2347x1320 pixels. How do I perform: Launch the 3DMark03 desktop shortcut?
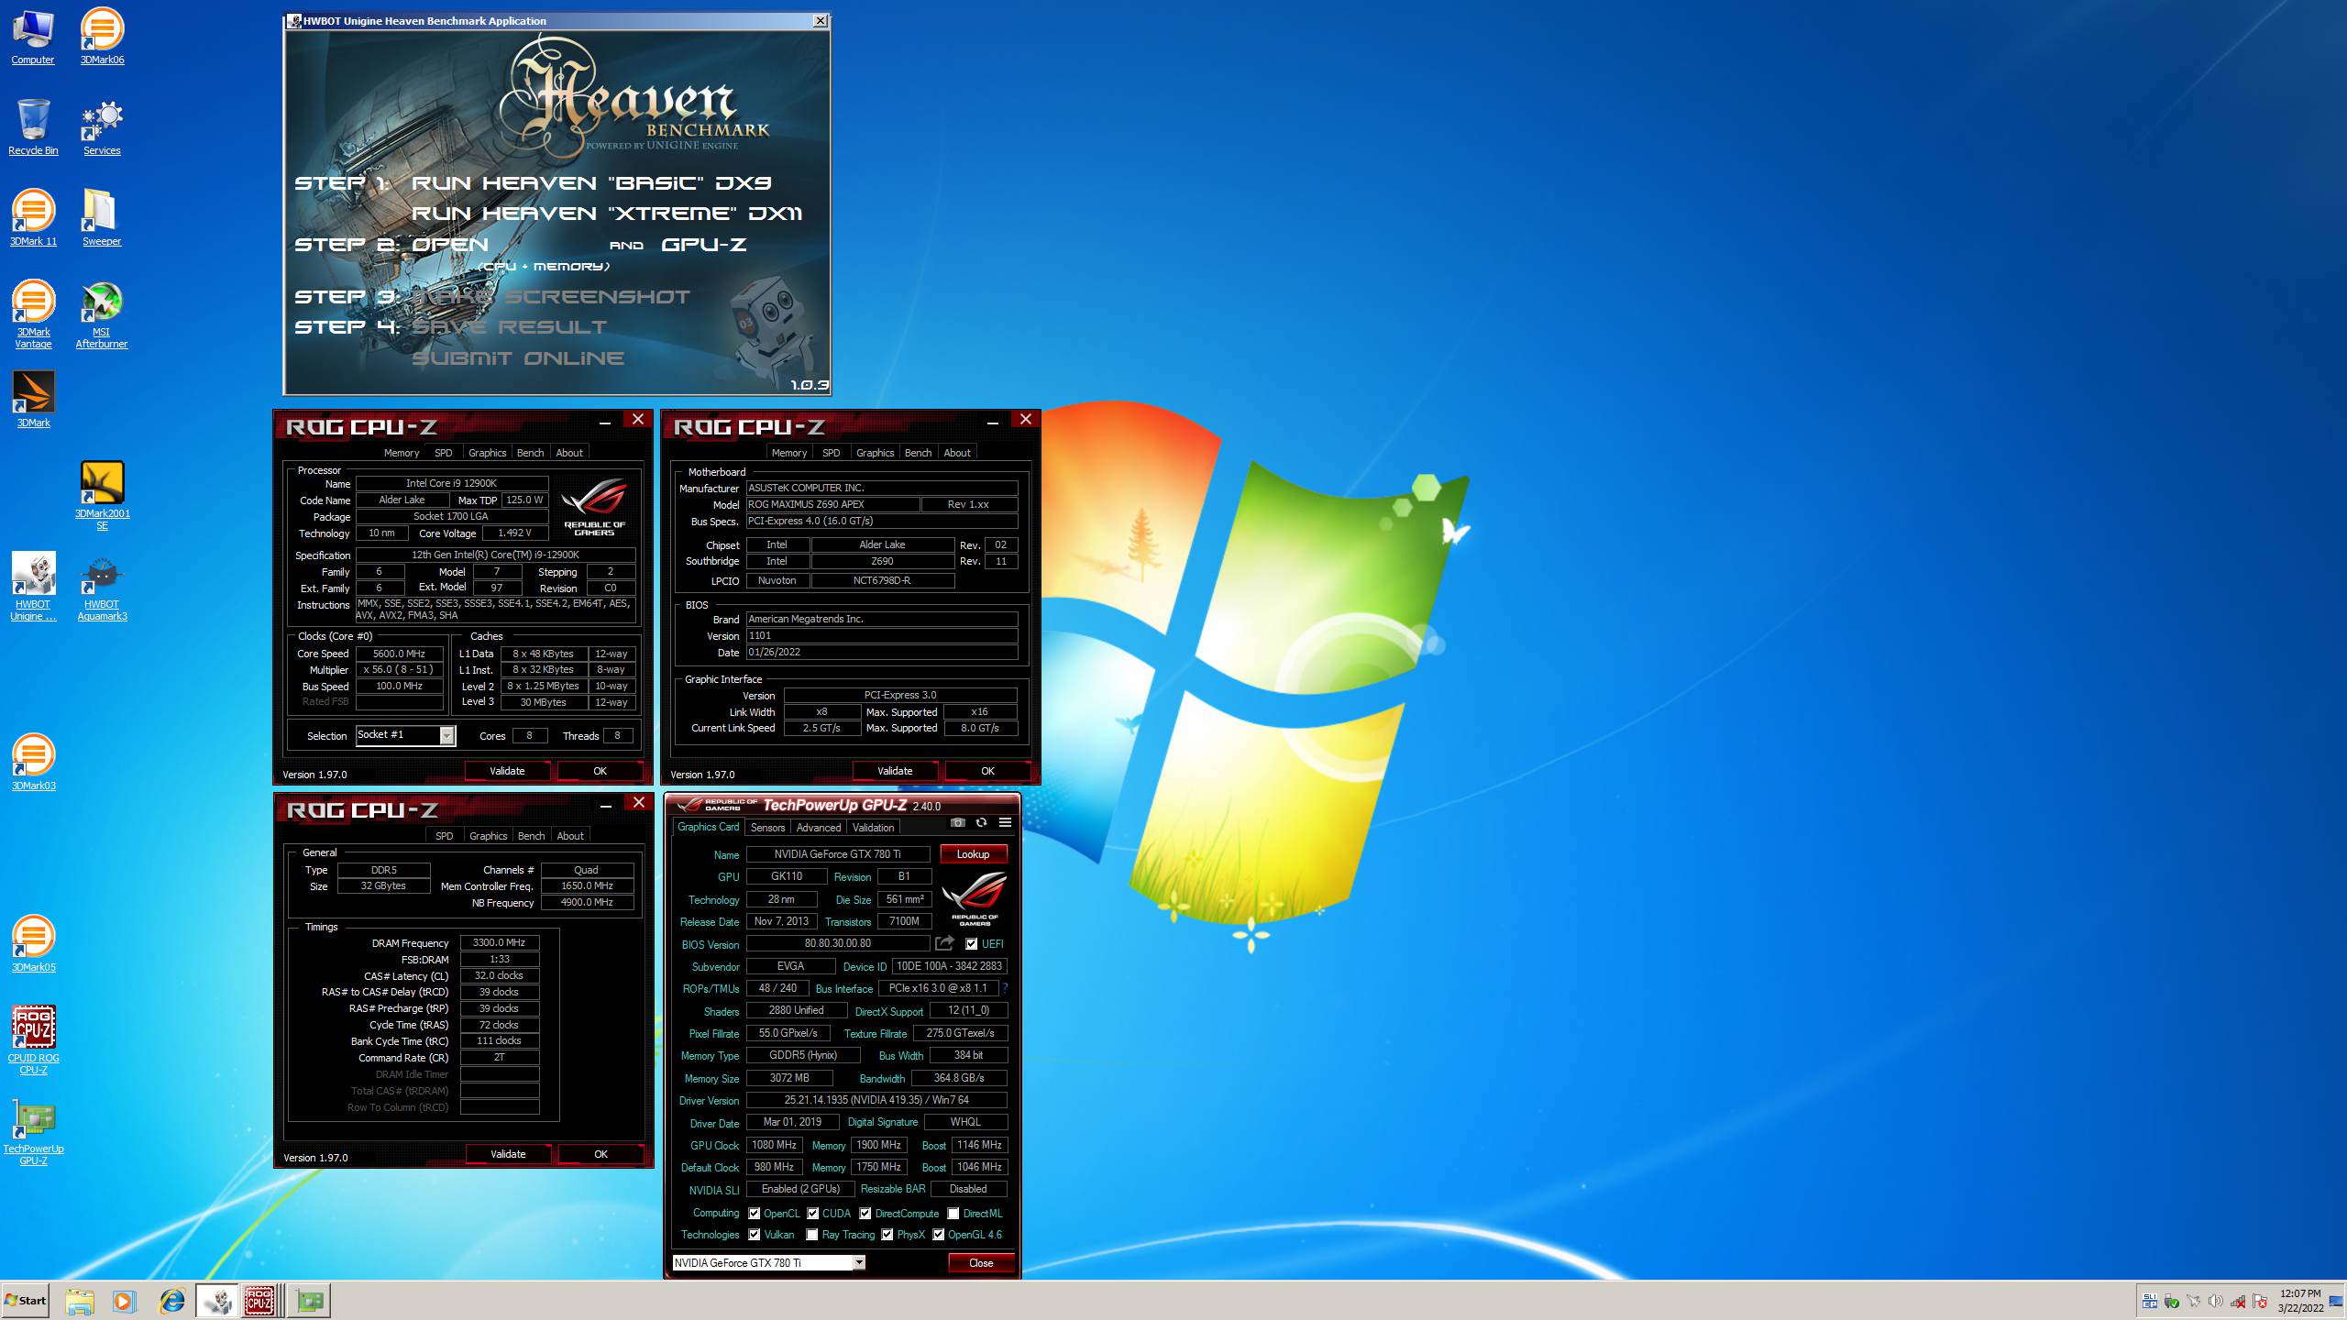(33, 763)
